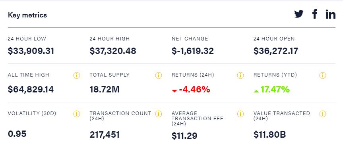Click the transaction count value 217,451
The width and height of the screenshot is (343, 146).
coord(105,134)
